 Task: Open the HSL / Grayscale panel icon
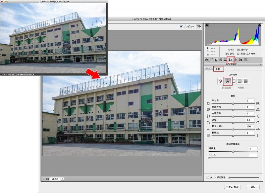(x=221, y=60)
